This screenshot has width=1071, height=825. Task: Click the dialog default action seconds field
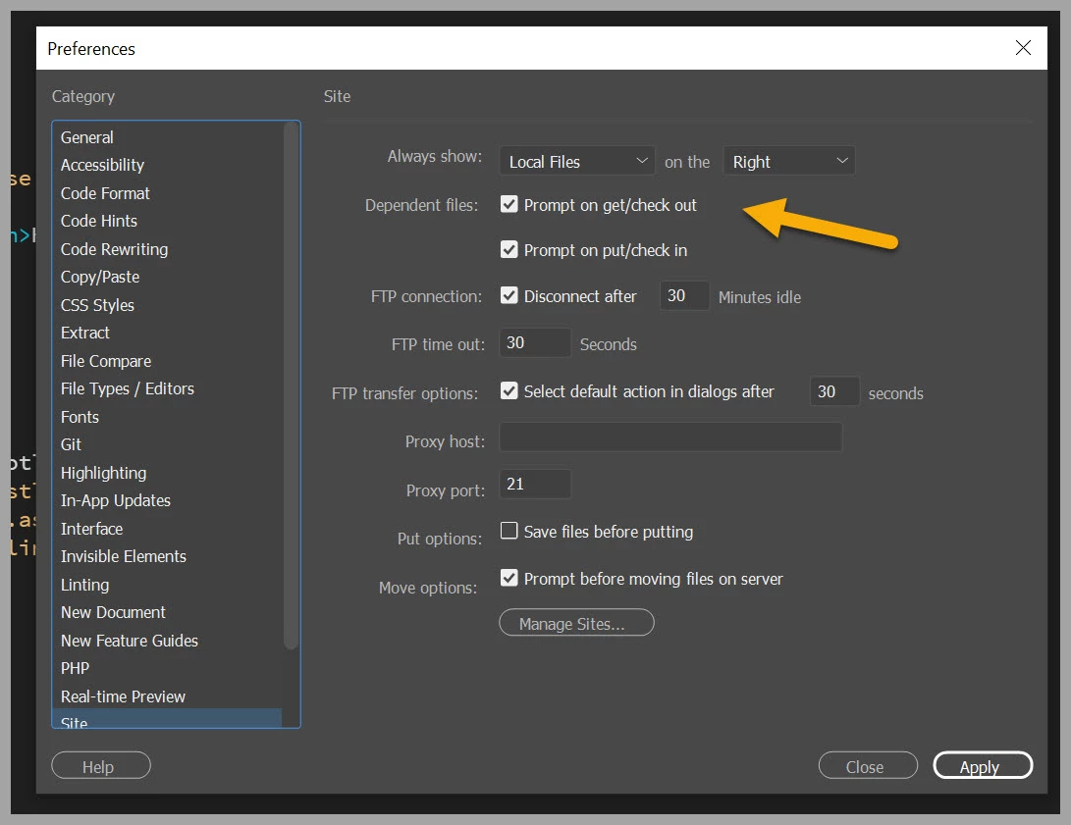point(834,391)
